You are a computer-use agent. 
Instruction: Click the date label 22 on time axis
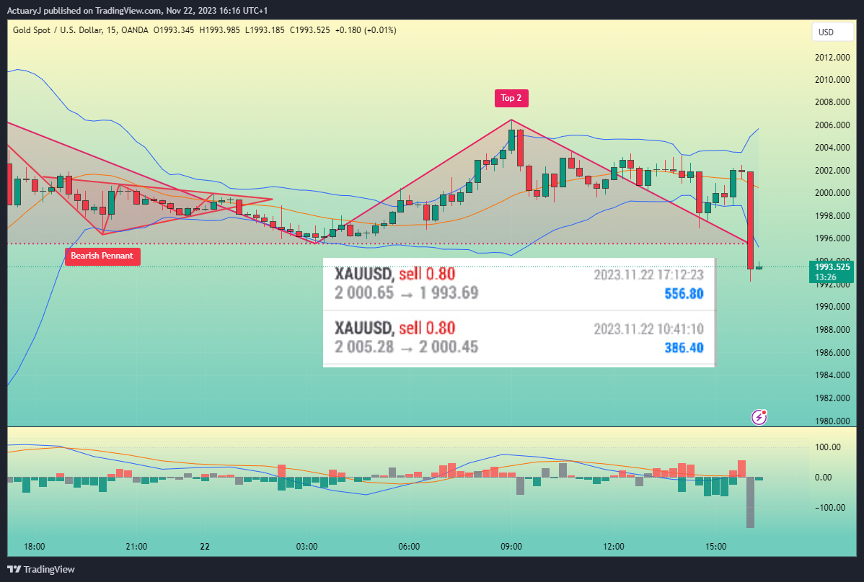pyautogui.click(x=205, y=547)
